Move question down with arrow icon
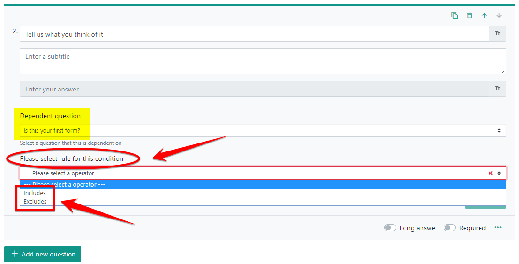 coord(499,15)
